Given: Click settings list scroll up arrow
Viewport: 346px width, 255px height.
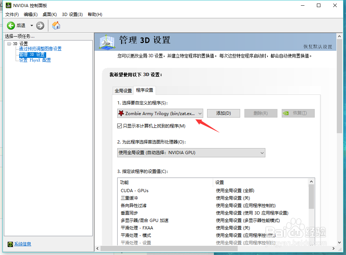Looking at the screenshot, I should coord(311,181).
